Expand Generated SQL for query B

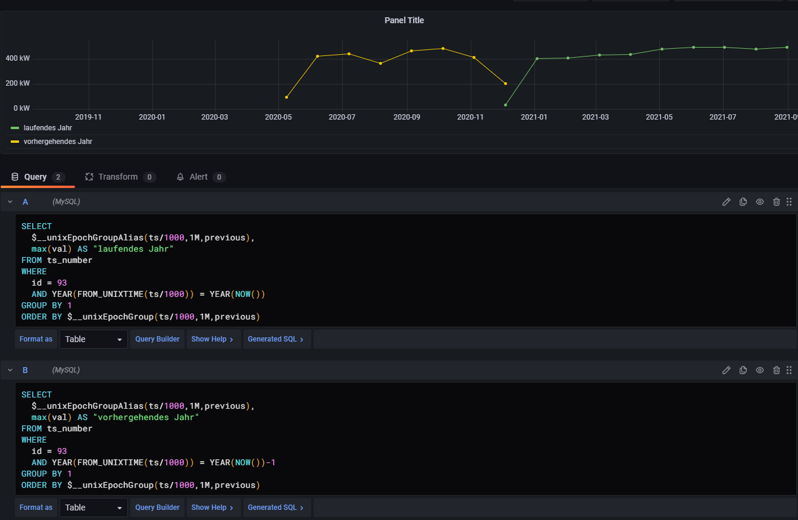tap(276, 508)
